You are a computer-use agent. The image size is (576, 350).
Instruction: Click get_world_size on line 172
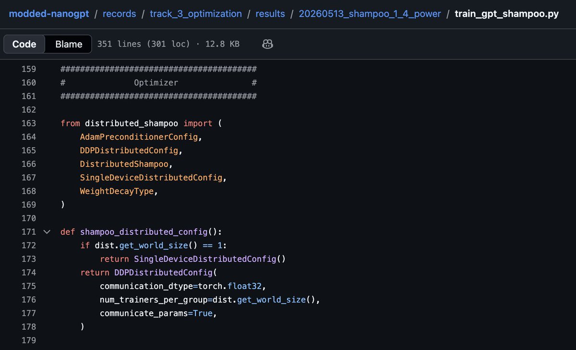click(154, 245)
